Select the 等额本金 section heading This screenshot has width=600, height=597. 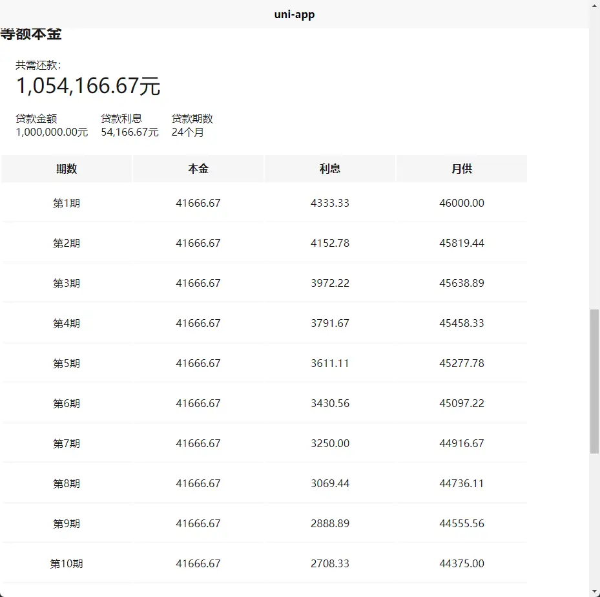tap(31, 35)
